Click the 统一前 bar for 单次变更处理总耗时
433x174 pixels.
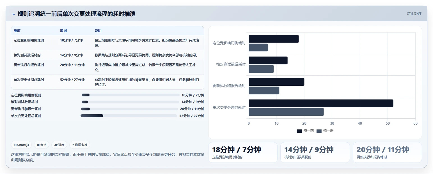pyautogui.click(x=321, y=103)
